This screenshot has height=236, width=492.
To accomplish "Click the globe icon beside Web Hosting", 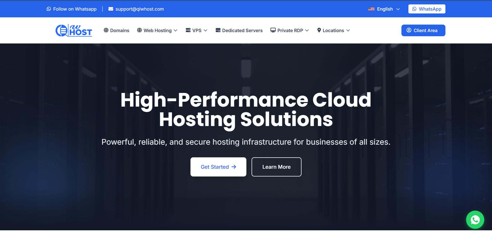I will (139, 30).
